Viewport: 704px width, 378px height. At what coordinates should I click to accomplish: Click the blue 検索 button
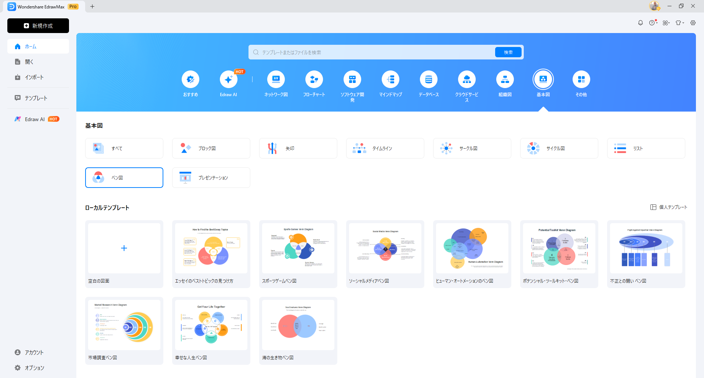(x=508, y=52)
